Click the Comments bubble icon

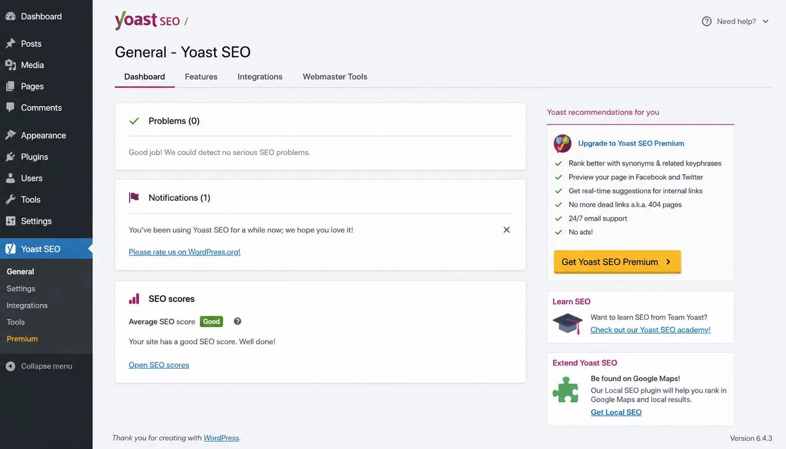pos(10,108)
